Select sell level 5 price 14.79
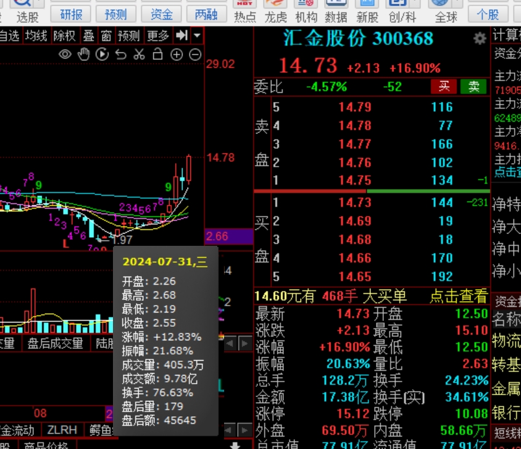The image size is (521, 449). [x=354, y=107]
